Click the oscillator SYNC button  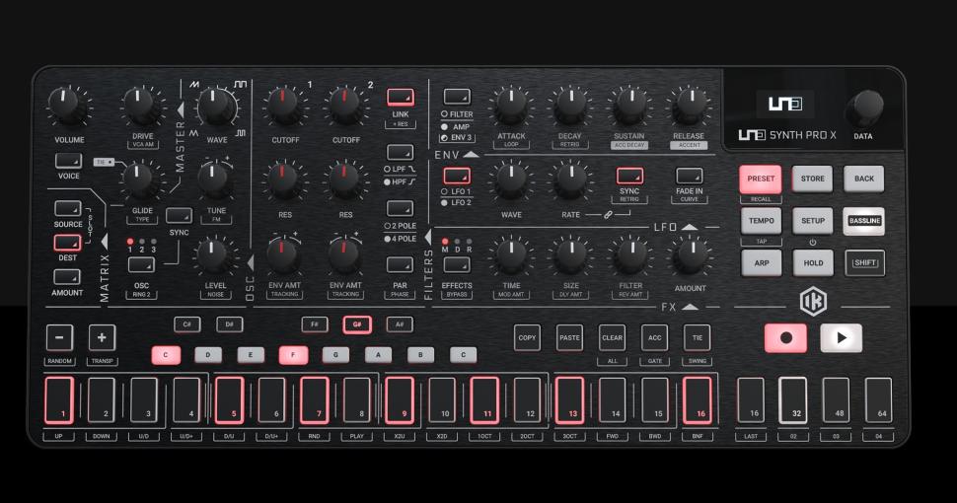179,215
